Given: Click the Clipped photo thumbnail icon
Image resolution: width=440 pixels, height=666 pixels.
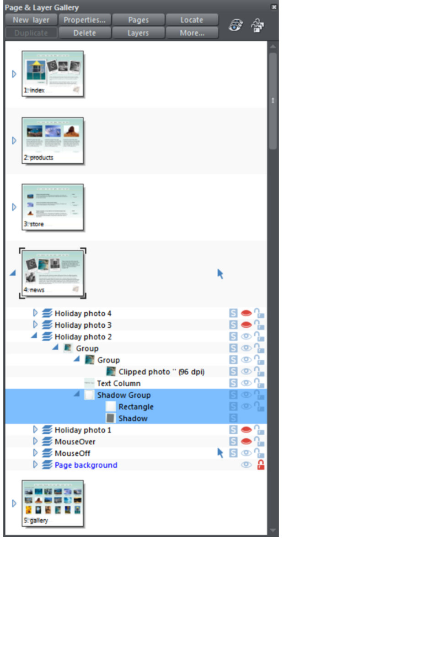Looking at the screenshot, I should pyautogui.click(x=111, y=372).
